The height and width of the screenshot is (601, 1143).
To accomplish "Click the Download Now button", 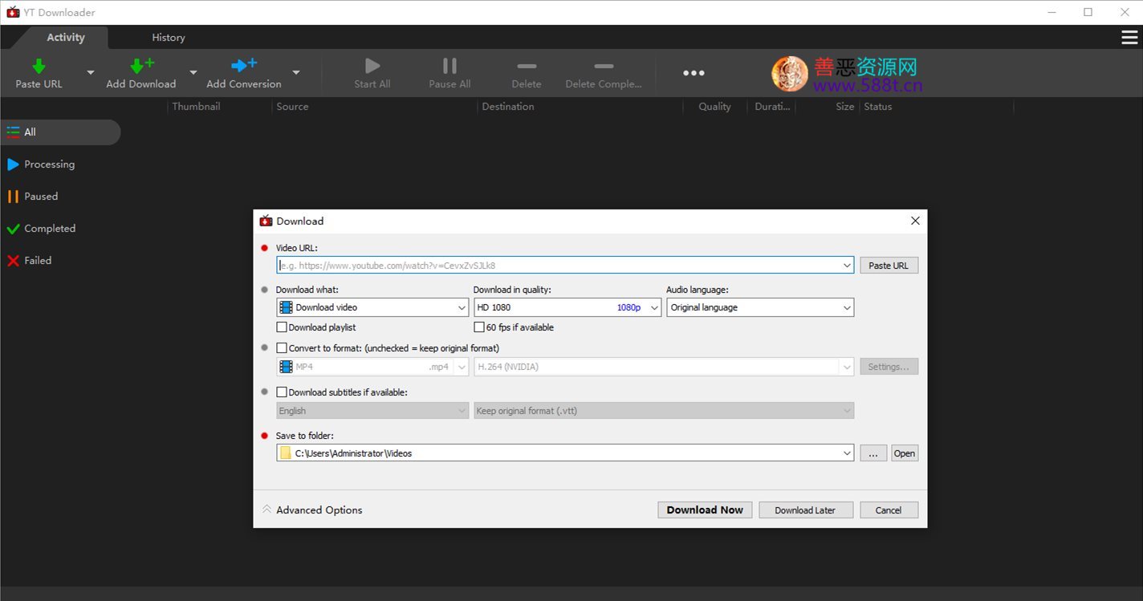I will pos(704,510).
